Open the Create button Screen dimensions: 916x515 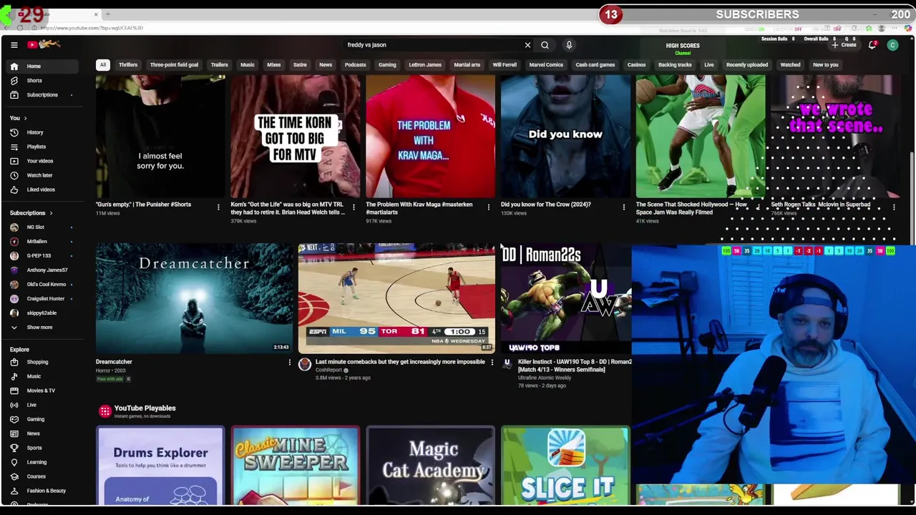pyautogui.click(x=844, y=45)
